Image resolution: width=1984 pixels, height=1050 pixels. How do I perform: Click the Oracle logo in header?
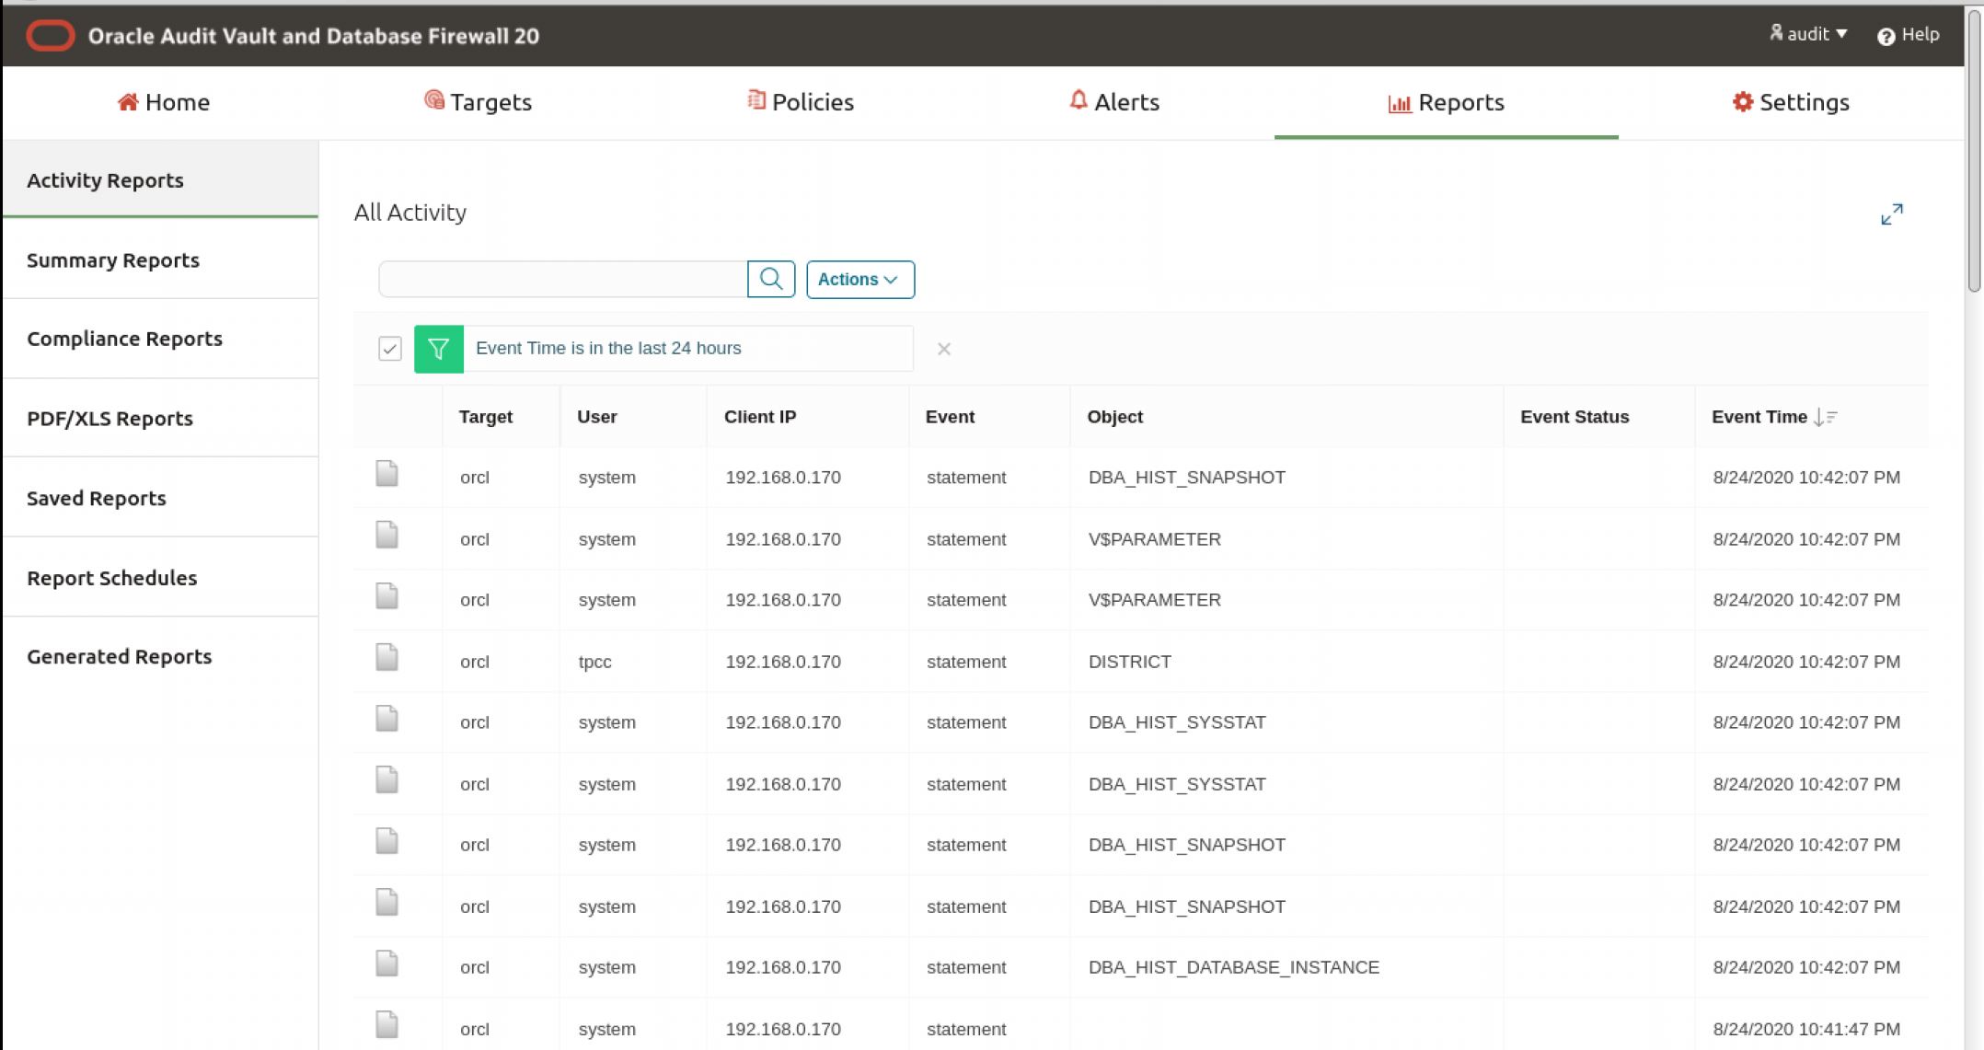(x=51, y=36)
